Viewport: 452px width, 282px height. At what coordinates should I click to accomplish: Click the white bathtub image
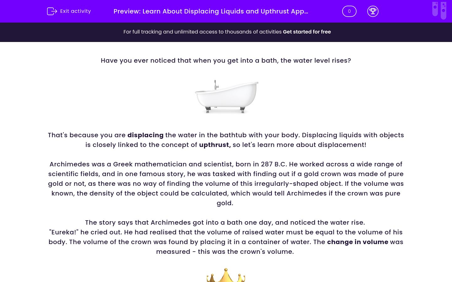pyautogui.click(x=226, y=96)
